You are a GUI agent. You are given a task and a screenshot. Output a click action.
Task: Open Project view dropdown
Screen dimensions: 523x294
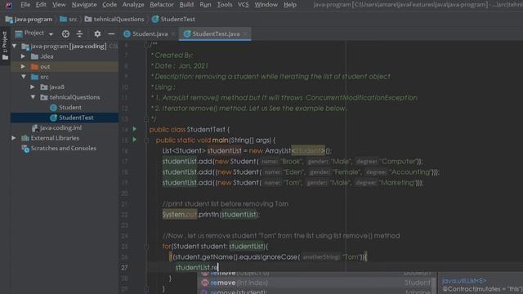pyautogui.click(x=51, y=34)
